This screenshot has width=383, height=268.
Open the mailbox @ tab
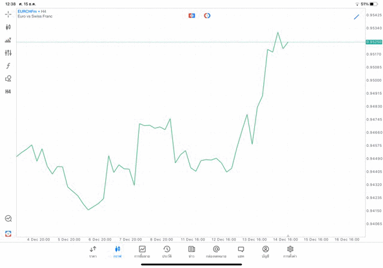pyautogui.click(x=216, y=252)
